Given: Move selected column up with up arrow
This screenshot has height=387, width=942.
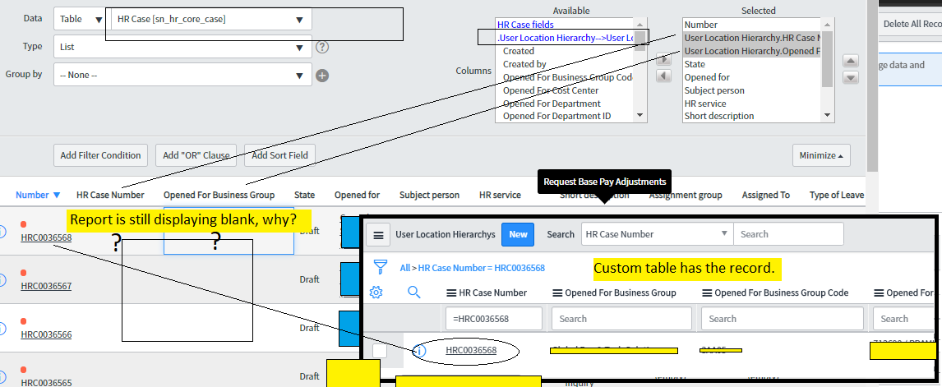Looking at the screenshot, I should (x=851, y=62).
